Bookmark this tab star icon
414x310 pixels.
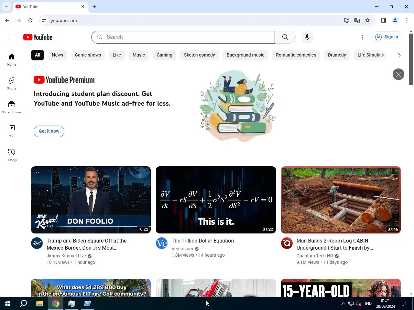[367, 20]
